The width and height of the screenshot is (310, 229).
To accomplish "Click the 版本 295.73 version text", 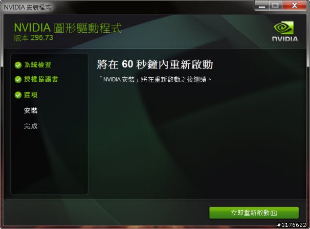I will point(33,37).
